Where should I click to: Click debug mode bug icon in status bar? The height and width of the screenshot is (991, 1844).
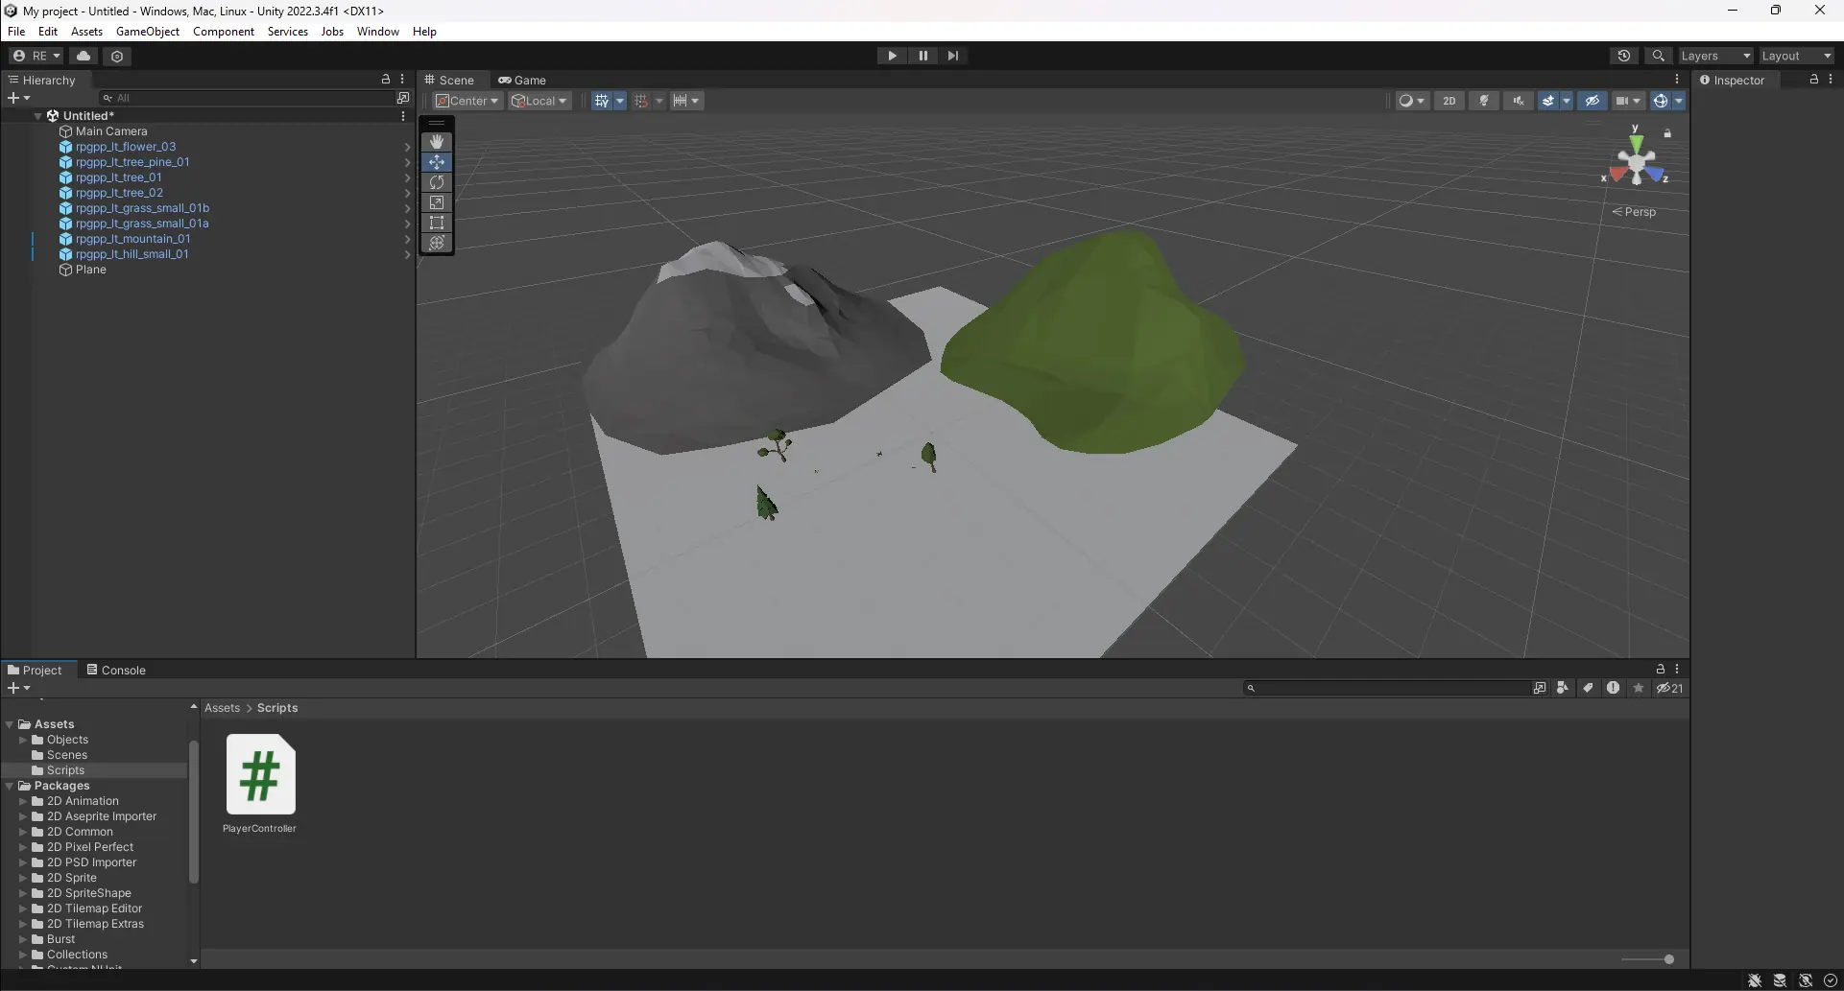point(1755,980)
